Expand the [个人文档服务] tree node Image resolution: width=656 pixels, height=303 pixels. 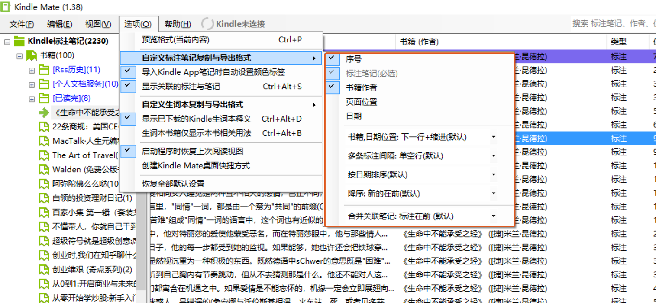[x=32, y=84]
